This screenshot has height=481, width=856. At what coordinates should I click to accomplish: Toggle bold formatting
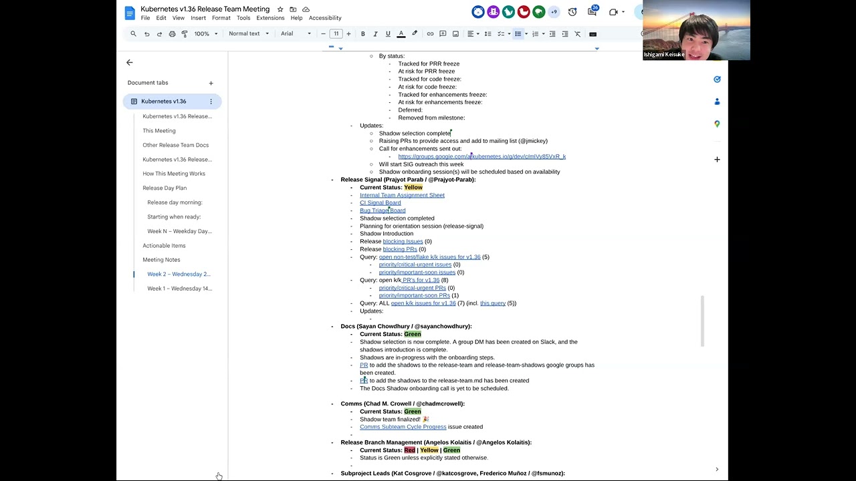[x=363, y=34]
